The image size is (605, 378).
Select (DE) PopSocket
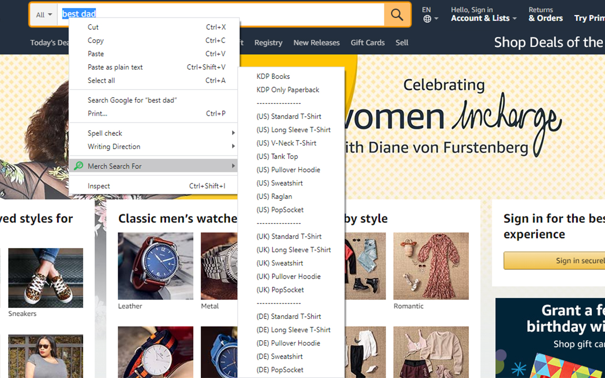pos(291,369)
